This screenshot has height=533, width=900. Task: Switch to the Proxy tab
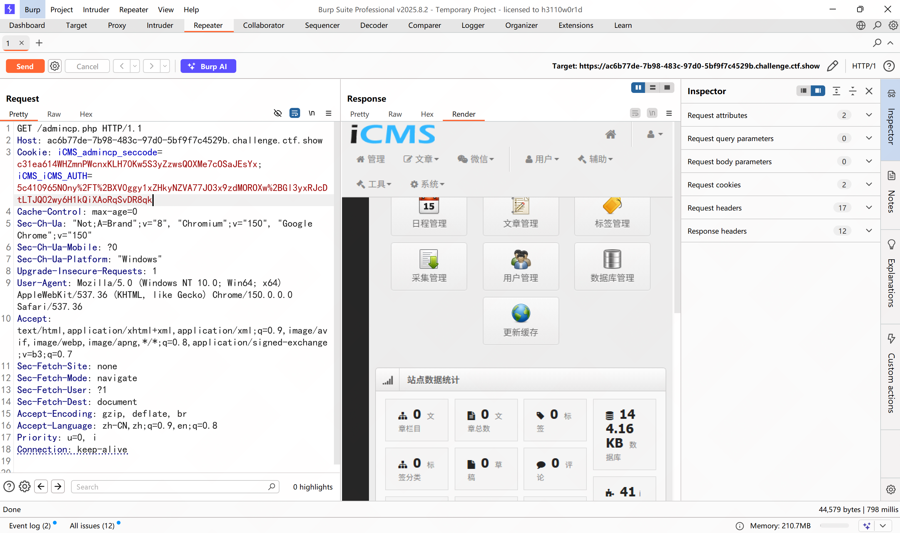tap(117, 25)
